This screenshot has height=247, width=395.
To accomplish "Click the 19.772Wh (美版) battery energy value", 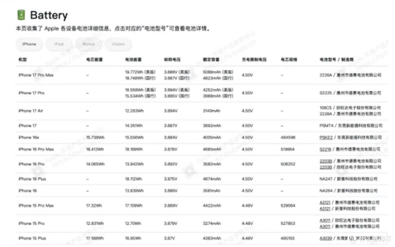I will tap(140, 72).
